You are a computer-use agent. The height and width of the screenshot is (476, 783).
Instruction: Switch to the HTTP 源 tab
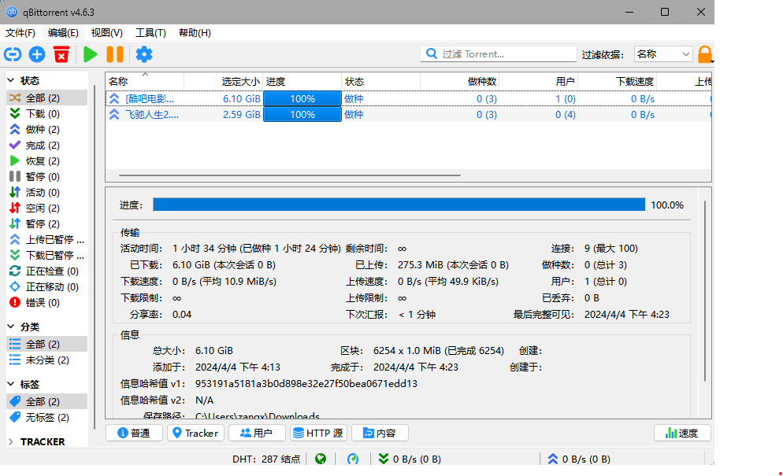coord(318,433)
